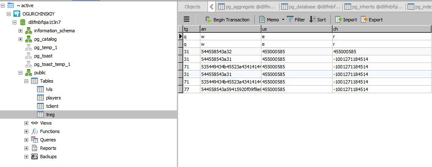Screen dimensions: 432x167
Task: Click the Reports icon
Action: point(35,148)
